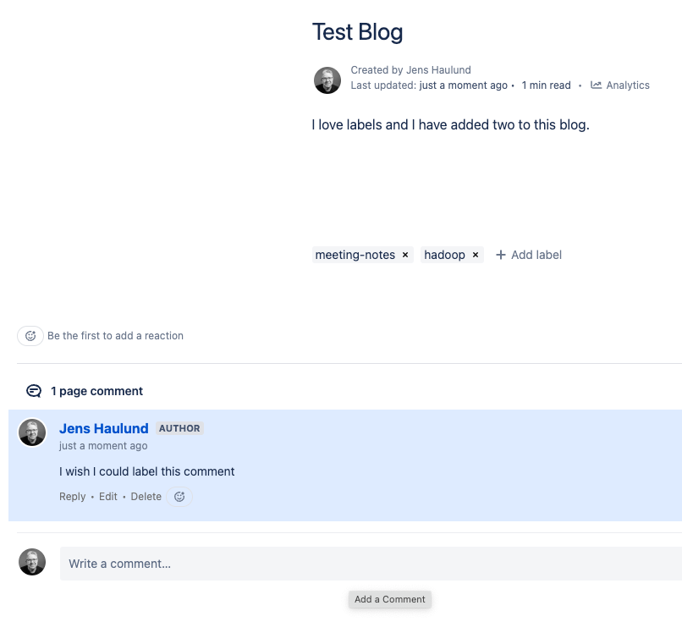Remove the meeting-notes label

click(x=405, y=255)
